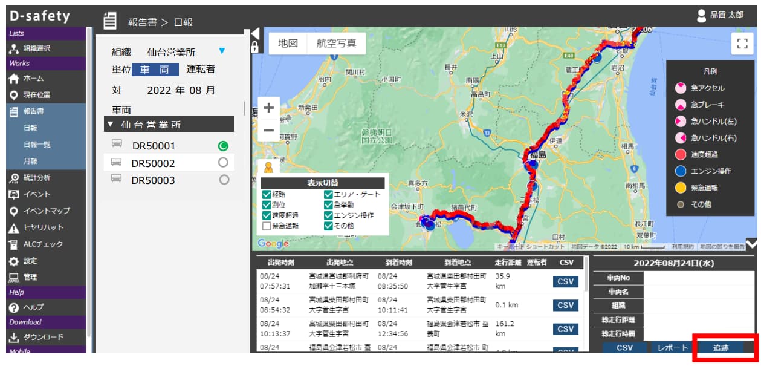Screen dimensions: 761x366
Task: Toggle map fullscreen view
Action: (x=743, y=44)
